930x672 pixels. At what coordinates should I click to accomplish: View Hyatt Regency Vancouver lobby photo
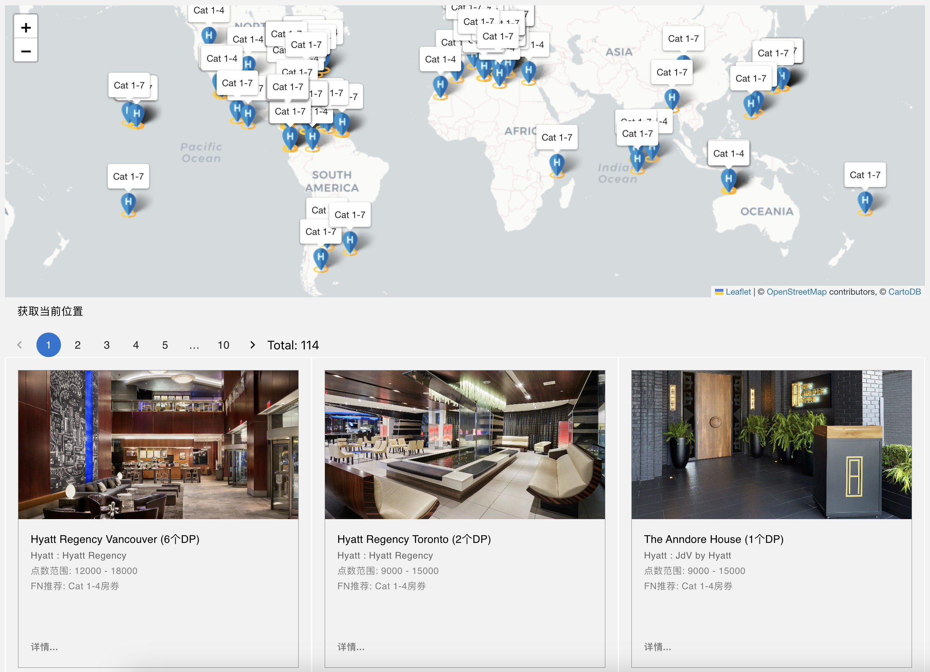[158, 444]
